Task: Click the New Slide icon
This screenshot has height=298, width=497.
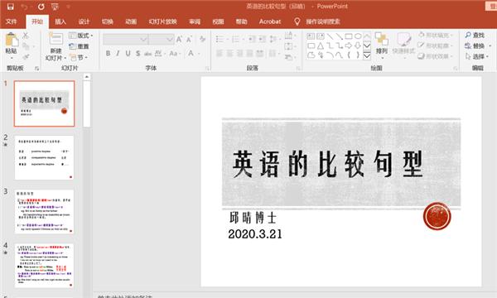Action: click(55, 39)
